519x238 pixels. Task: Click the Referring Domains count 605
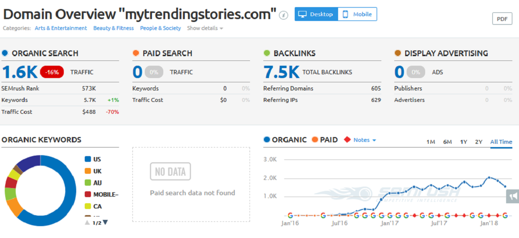[x=376, y=89]
